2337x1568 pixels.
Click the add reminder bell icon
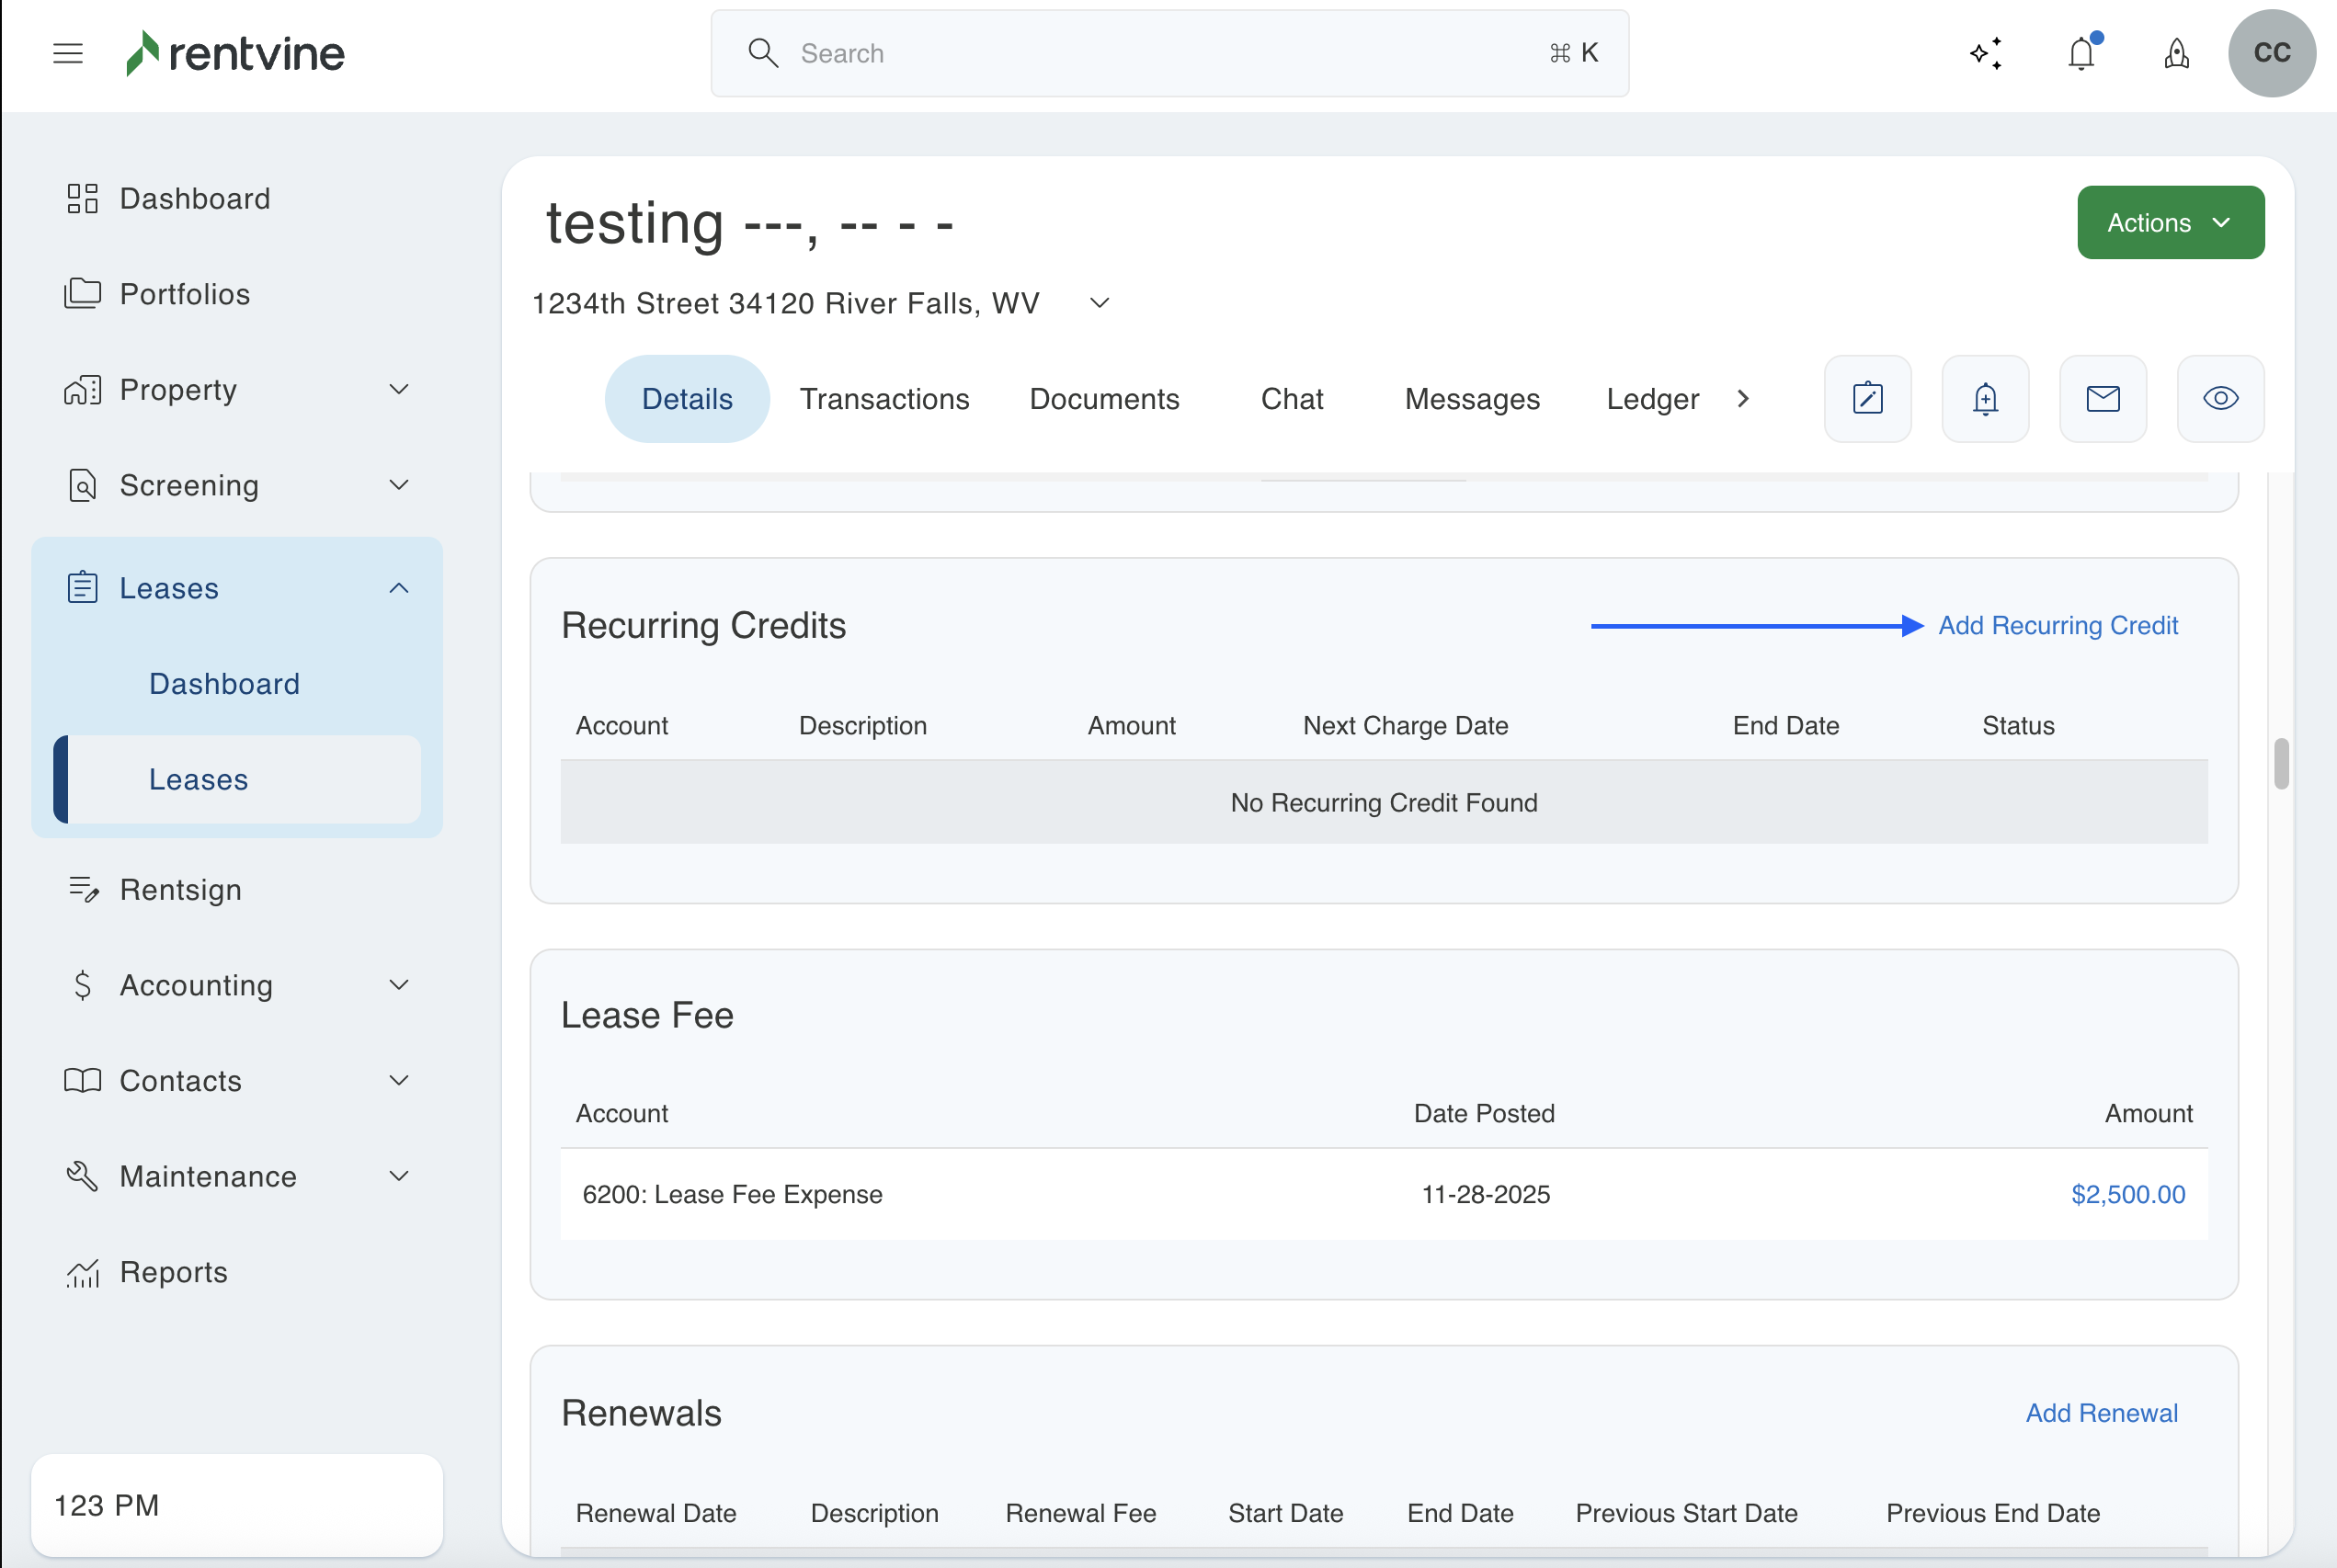point(1985,399)
